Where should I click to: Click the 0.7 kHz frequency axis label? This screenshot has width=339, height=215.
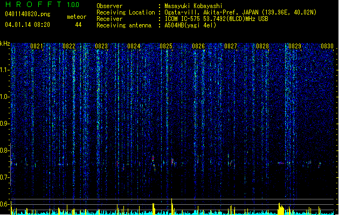(x=4, y=177)
